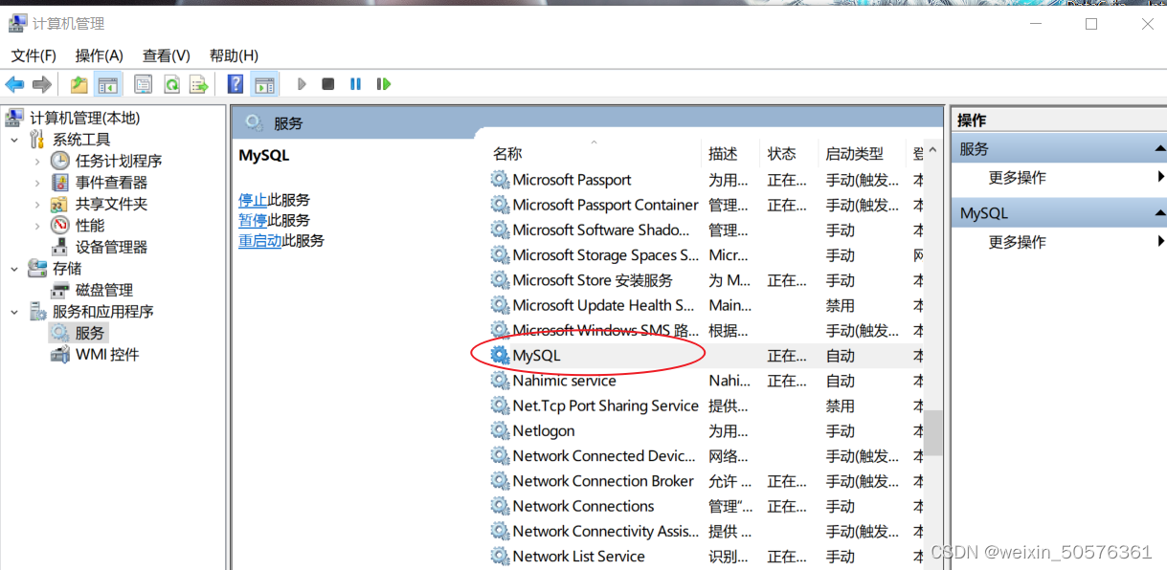Toggle the console tree pane visibility

[x=108, y=83]
